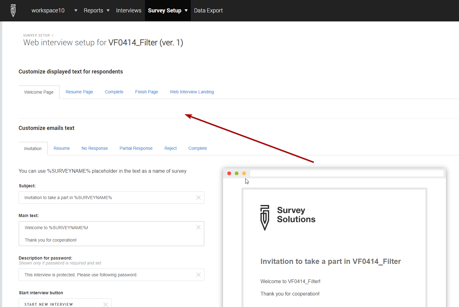The width and height of the screenshot is (459, 307).
Task: Select the Invitation email tab
Action: [x=33, y=149]
